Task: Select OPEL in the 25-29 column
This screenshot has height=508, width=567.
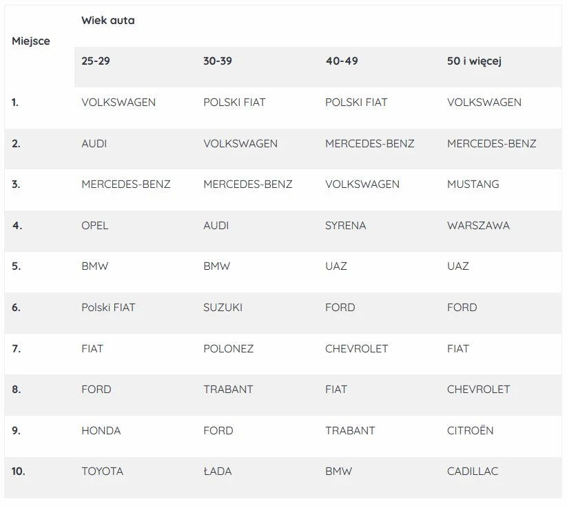Action: (95, 226)
